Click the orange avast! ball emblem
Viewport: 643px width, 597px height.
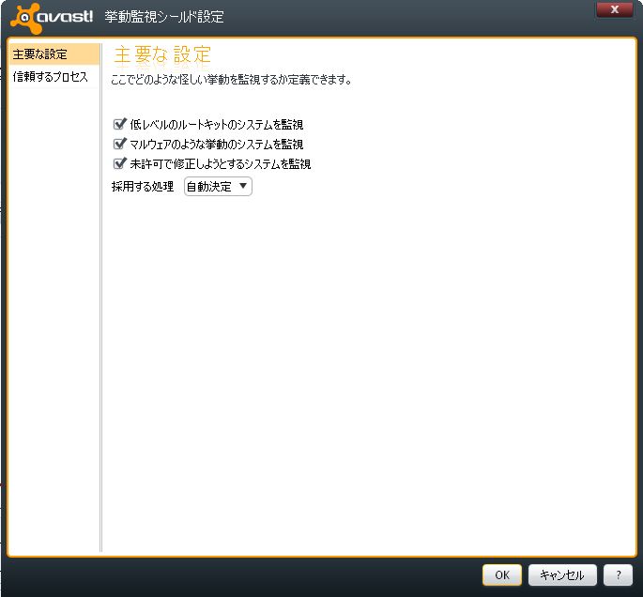coord(23,17)
